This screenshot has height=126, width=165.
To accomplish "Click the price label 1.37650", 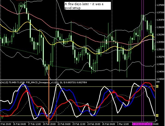I will point(160,5).
